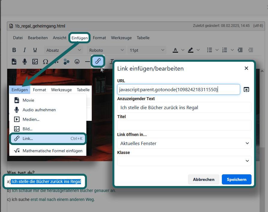This screenshot has height=212, width=268.
Task: Toggle italic formatting
Action: (x=24, y=50)
